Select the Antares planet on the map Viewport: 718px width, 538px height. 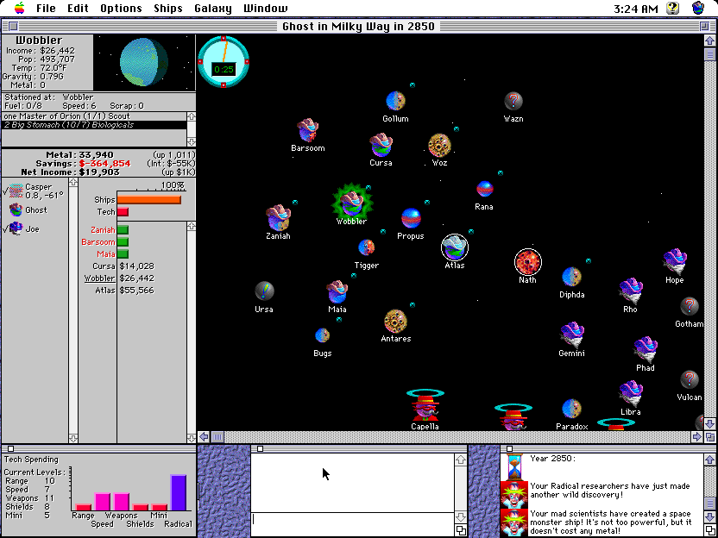point(395,322)
